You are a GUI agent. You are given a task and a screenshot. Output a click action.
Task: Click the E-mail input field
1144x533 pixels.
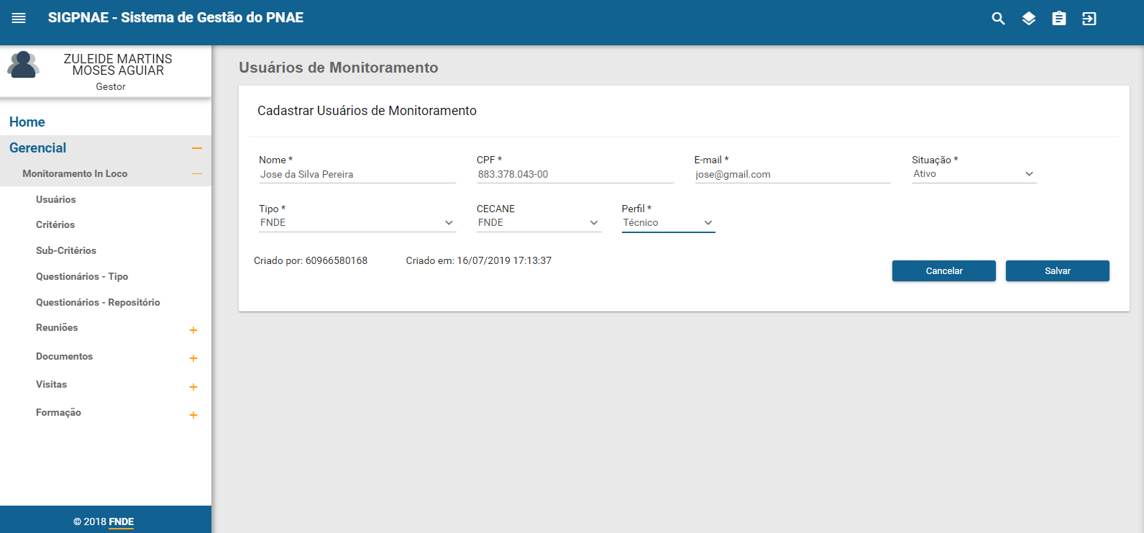pos(792,175)
